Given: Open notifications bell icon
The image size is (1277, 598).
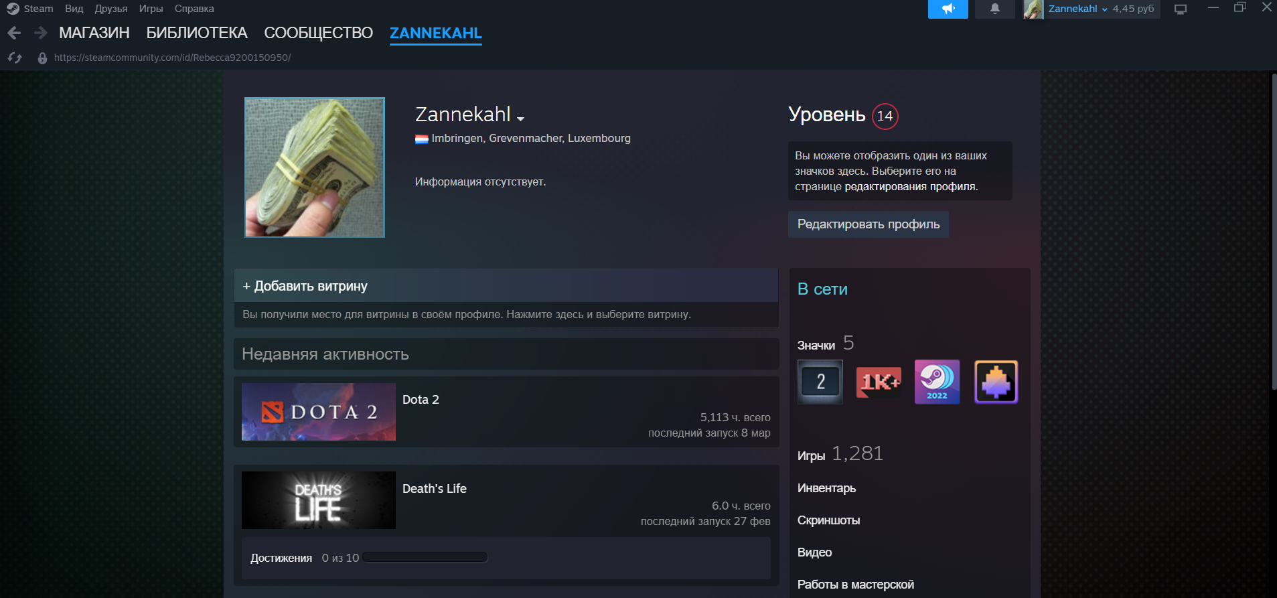Looking at the screenshot, I should (x=994, y=9).
